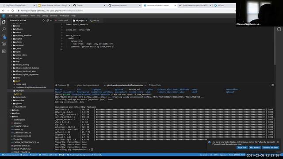This screenshot has width=283, height=159.
Task: Close the mlflow/examples terminal tab
Action: click(x=145, y=85)
